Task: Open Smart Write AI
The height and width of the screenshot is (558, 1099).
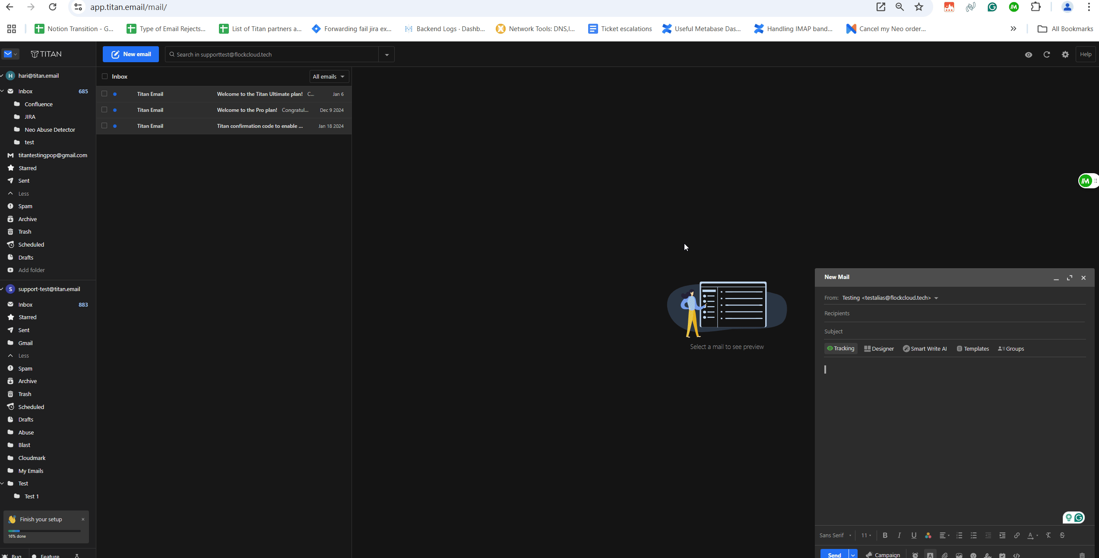Action: pos(925,349)
